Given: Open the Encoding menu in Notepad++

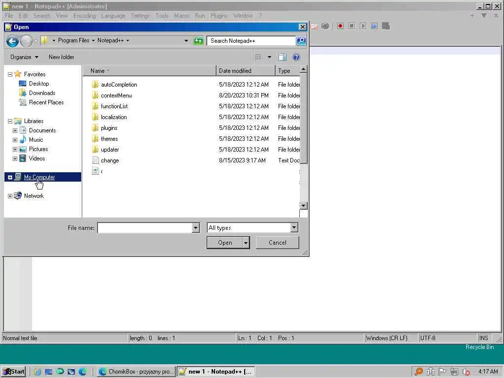Looking at the screenshot, I should pos(84,16).
